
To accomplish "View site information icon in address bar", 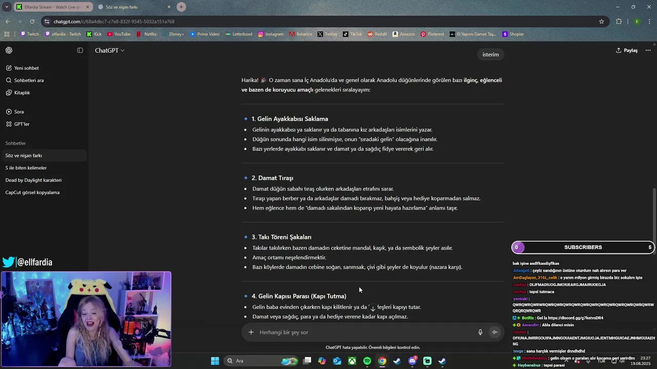I will tap(47, 22).
